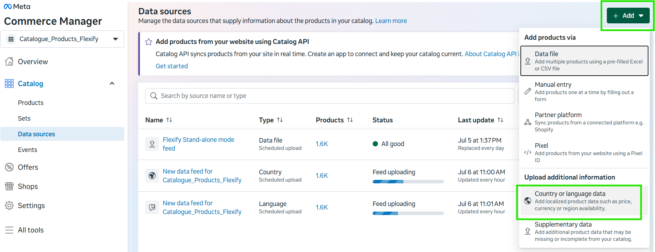Open Sets in the sidebar
655x252 pixels.
24,118
